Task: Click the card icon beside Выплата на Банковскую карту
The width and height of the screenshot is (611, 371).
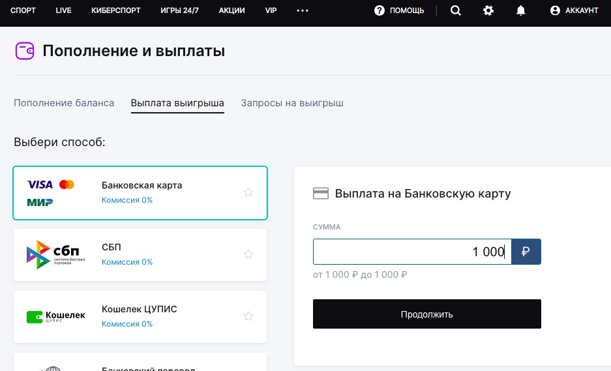Action: [x=321, y=193]
